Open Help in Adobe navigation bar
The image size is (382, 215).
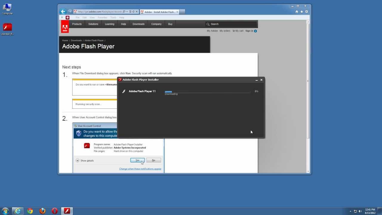[x=124, y=24]
